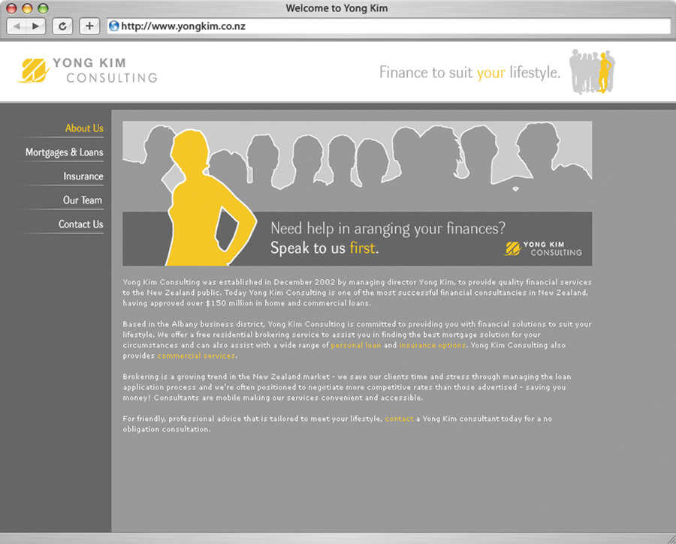Click the 'Need help in aranging your finances?' heading
This screenshot has width=676, height=544.
(388, 229)
